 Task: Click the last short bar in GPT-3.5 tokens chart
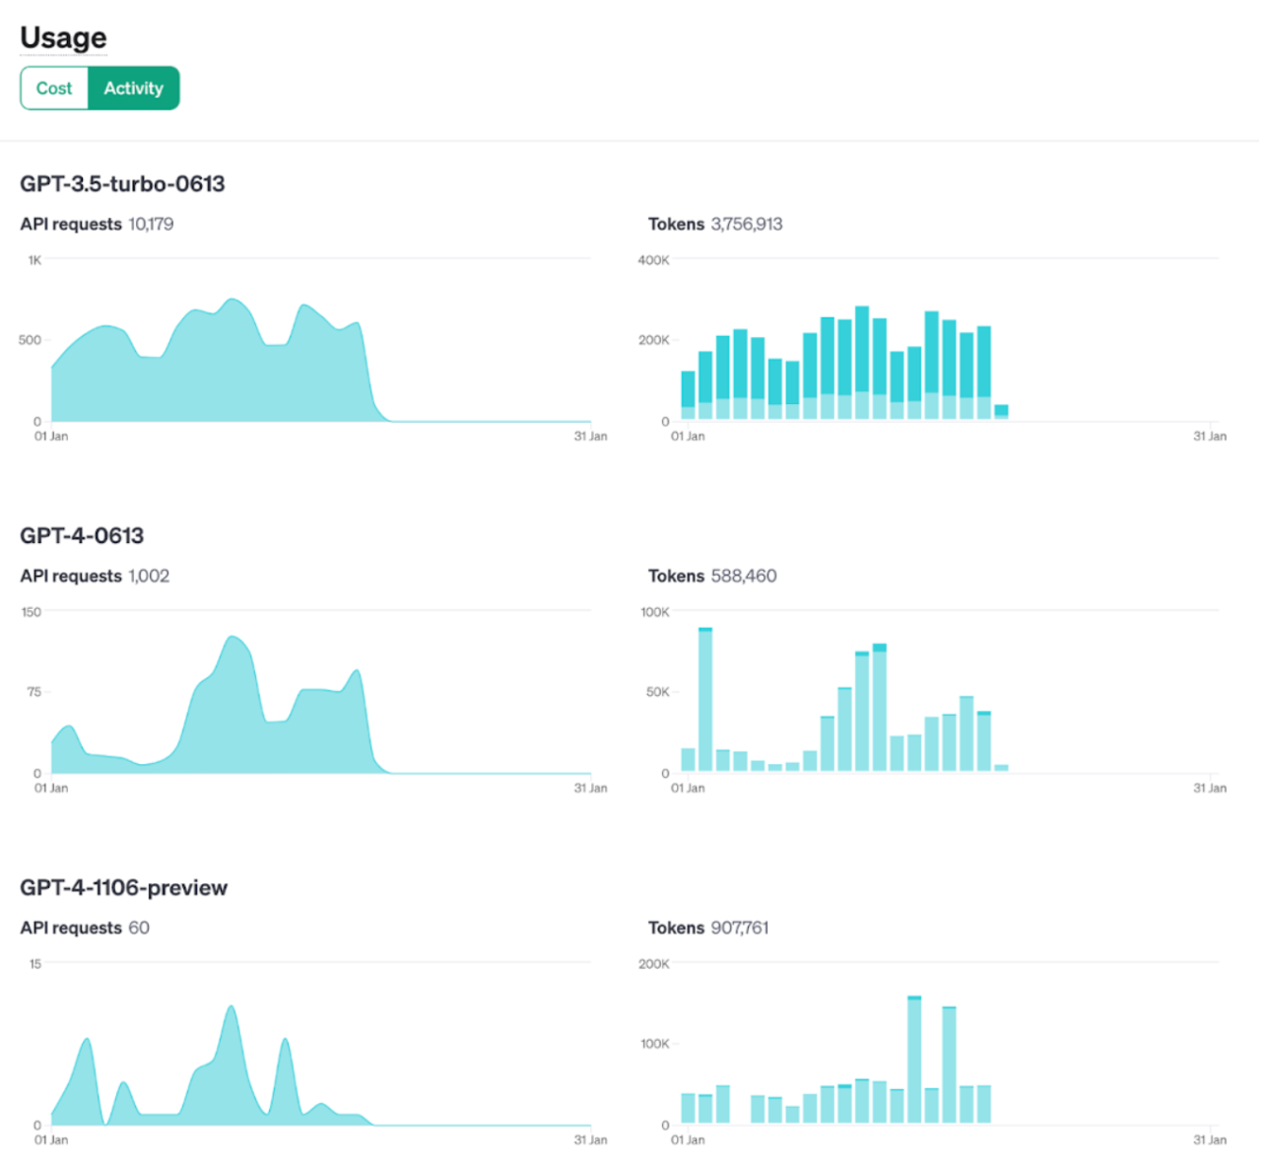point(1001,412)
